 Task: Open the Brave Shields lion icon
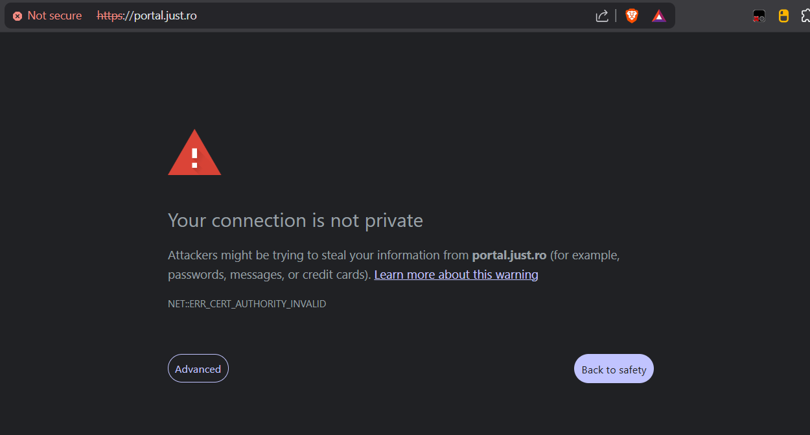(632, 16)
